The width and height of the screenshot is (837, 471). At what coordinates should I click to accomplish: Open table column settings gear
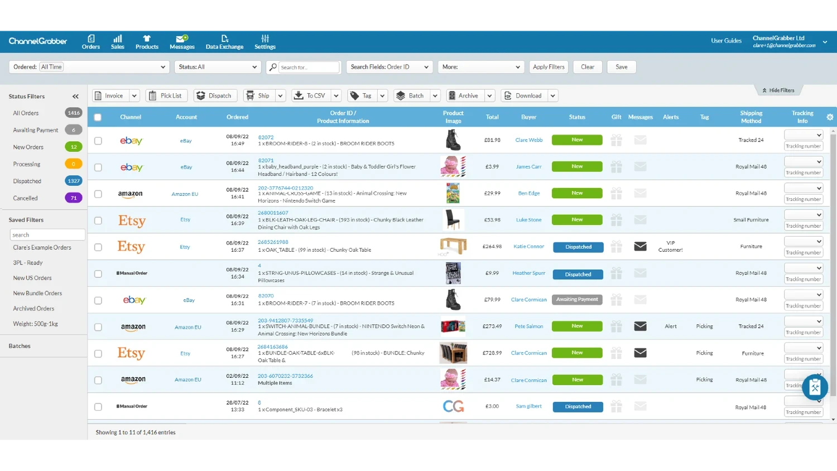click(x=830, y=117)
